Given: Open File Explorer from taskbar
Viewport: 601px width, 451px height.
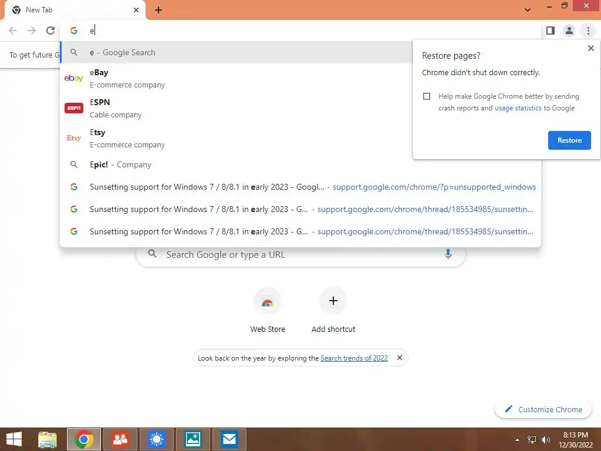Looking at the screenshot, I should coord(48,439).
